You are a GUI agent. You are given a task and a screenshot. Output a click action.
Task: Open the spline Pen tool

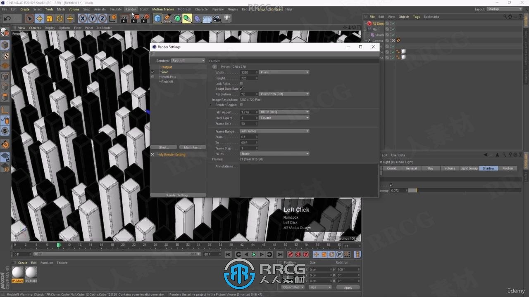(167, 19)
